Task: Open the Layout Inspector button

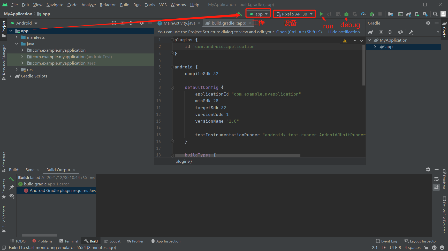Action: [421, 241]
